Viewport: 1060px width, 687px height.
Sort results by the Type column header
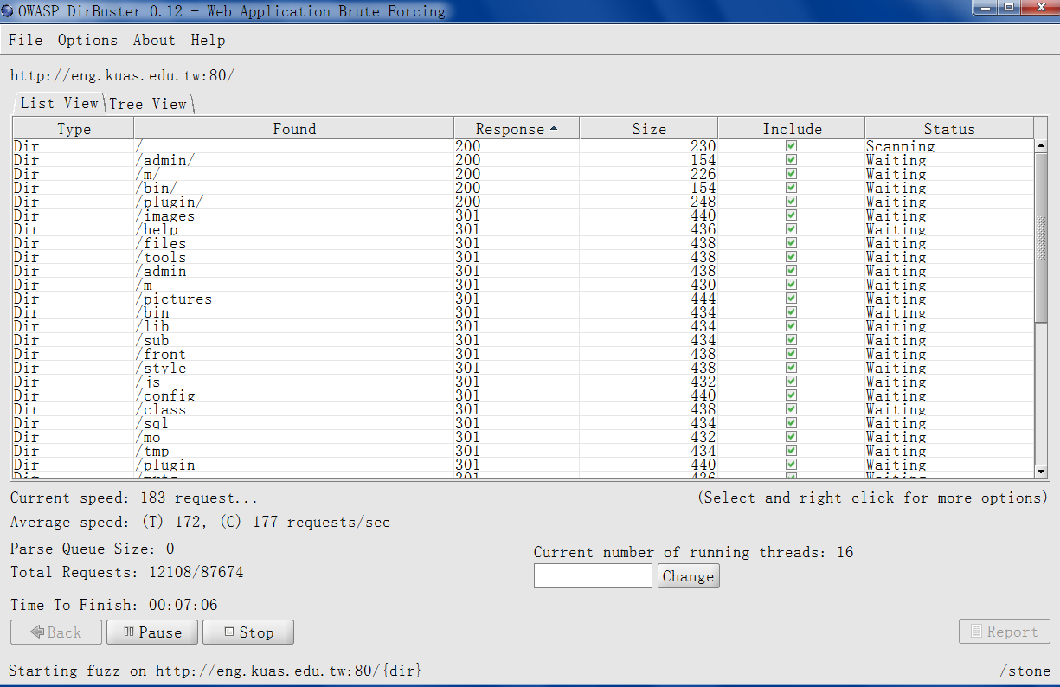74,129
